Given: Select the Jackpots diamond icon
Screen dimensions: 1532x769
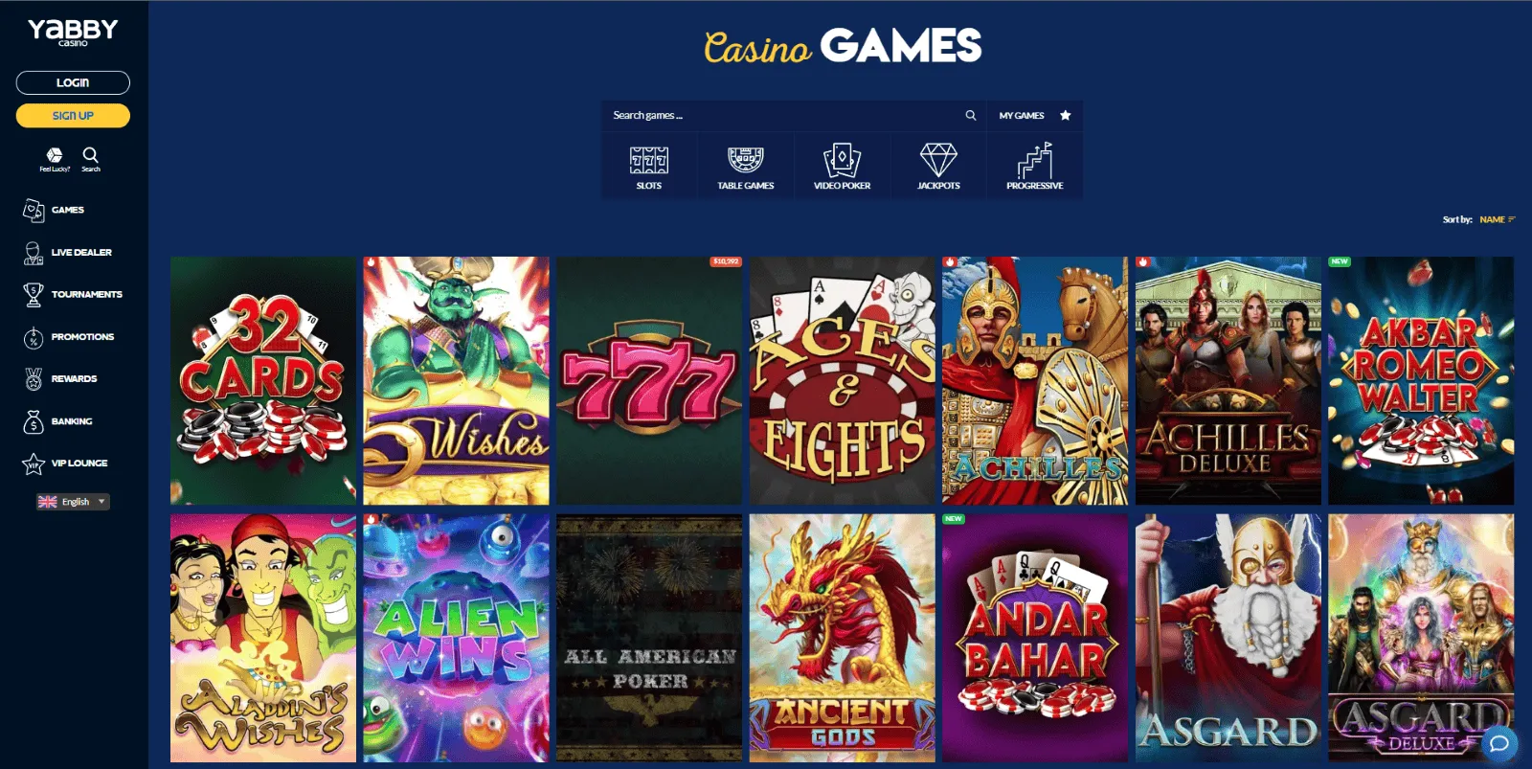Looking at the screenshot, I should coord(938,160).
